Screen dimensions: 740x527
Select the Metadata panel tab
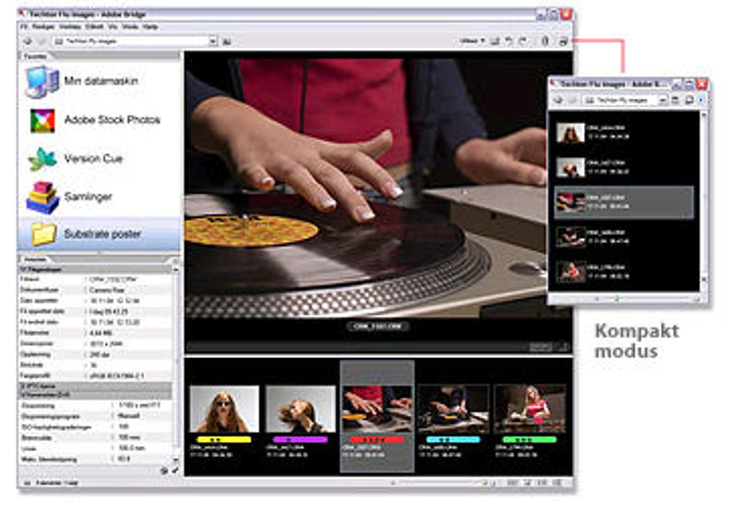click(36, 259)
